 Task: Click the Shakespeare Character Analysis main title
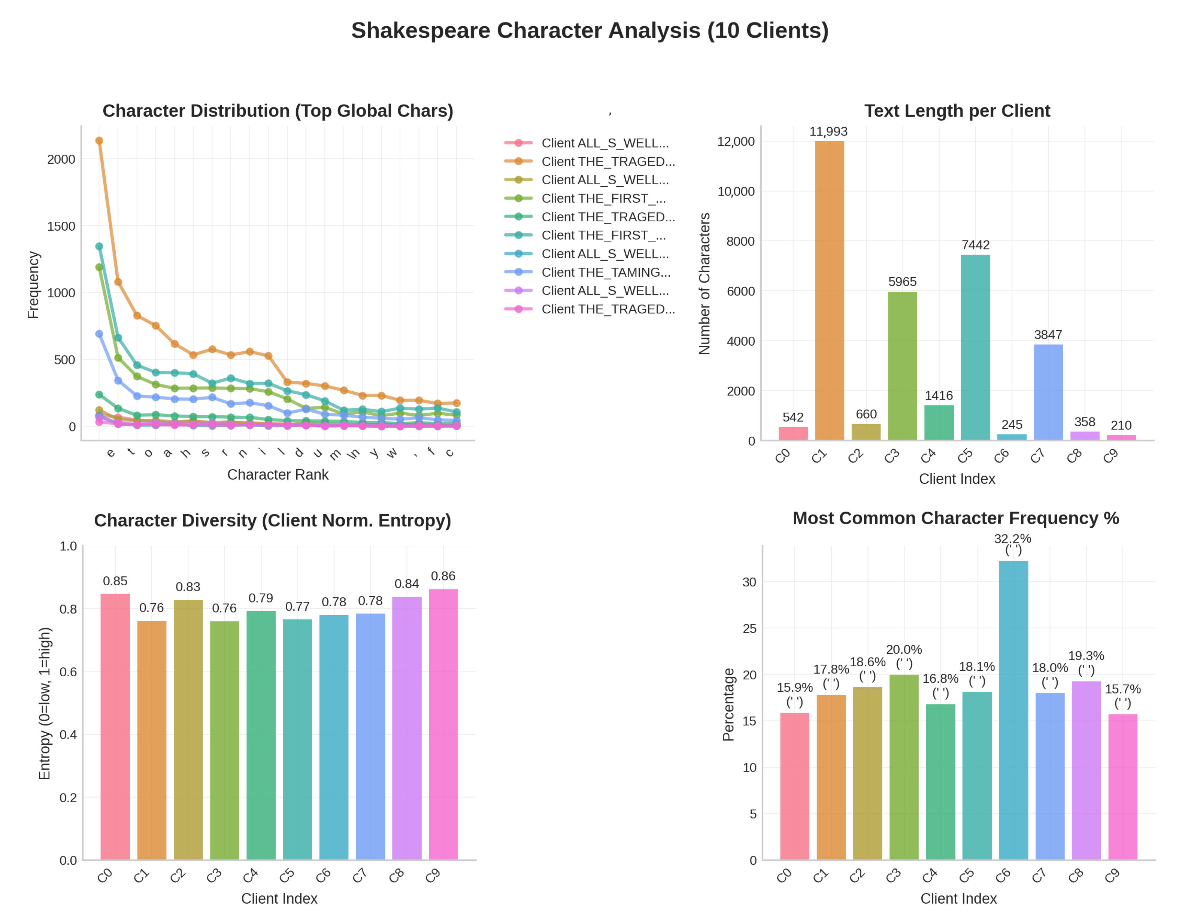(590, 31)
